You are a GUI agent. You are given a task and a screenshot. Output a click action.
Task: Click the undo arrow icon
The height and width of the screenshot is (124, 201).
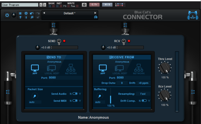coord(32,13)
